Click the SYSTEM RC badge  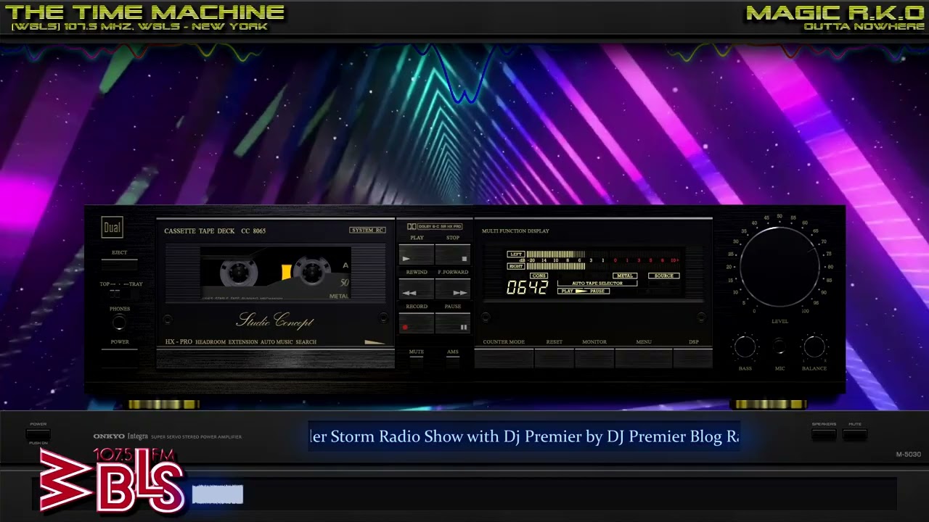(x=367, y=230)
